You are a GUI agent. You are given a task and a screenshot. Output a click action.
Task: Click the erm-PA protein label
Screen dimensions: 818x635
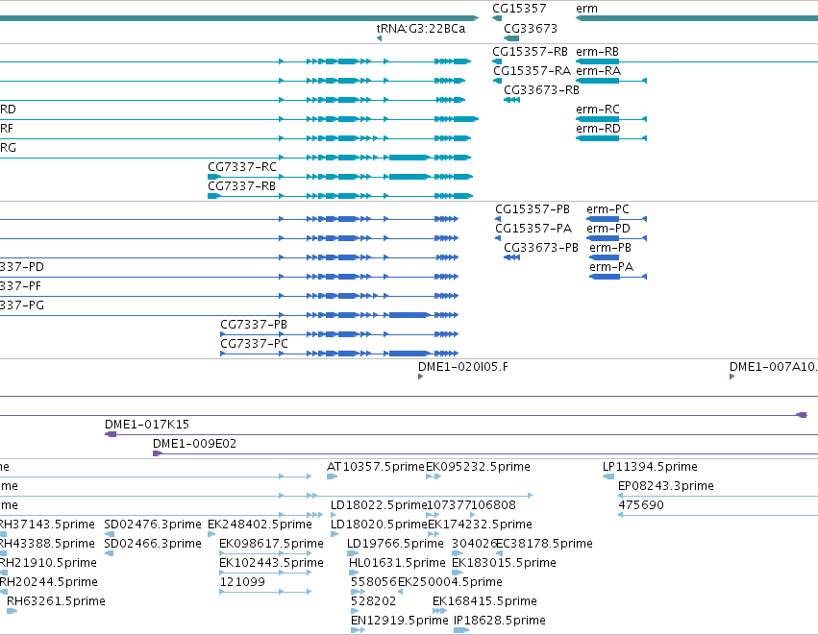point(611,267)
